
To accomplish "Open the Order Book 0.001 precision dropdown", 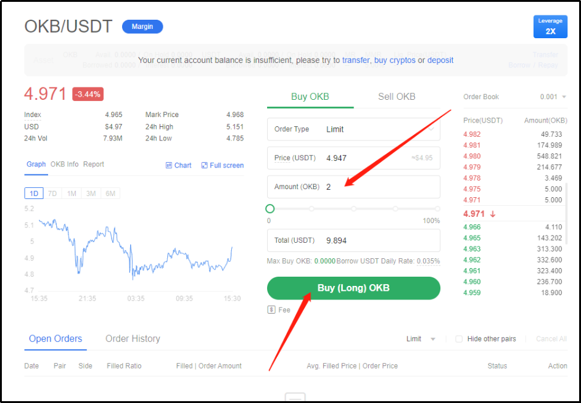I will click(x=553, y=97).
